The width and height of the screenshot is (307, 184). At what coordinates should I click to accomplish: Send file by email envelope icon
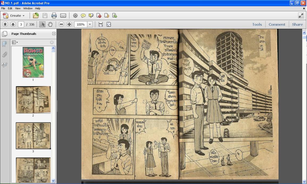point(63,15)
